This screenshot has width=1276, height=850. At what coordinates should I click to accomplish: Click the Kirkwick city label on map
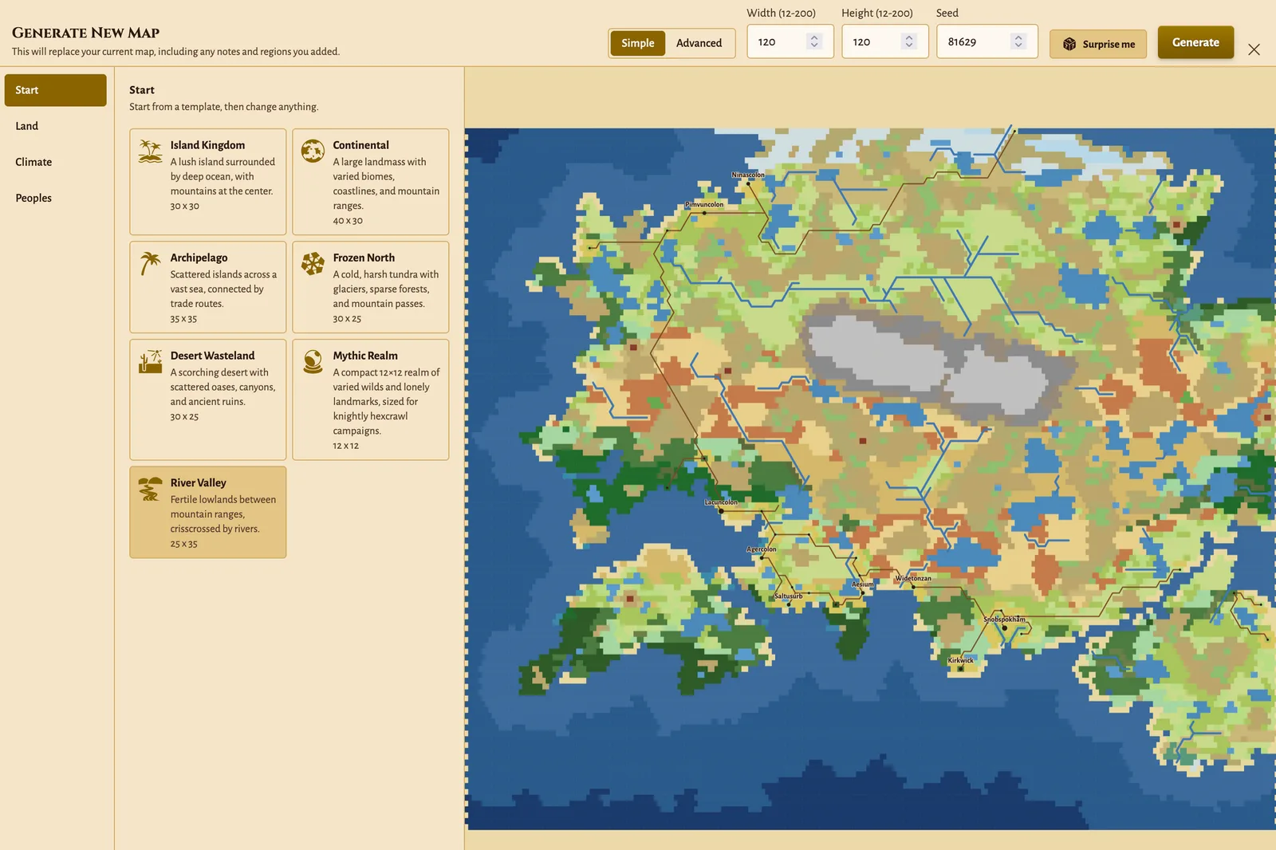click(960, 660)
